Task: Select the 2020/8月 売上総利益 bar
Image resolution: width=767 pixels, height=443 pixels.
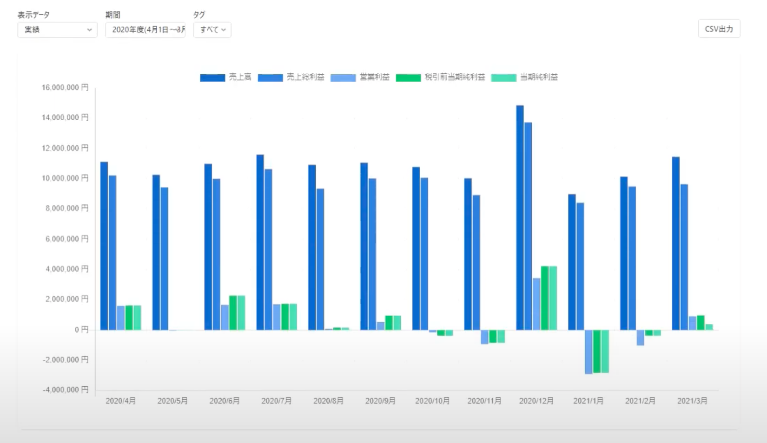Action: pyautogui.click(x=320, y=260)
